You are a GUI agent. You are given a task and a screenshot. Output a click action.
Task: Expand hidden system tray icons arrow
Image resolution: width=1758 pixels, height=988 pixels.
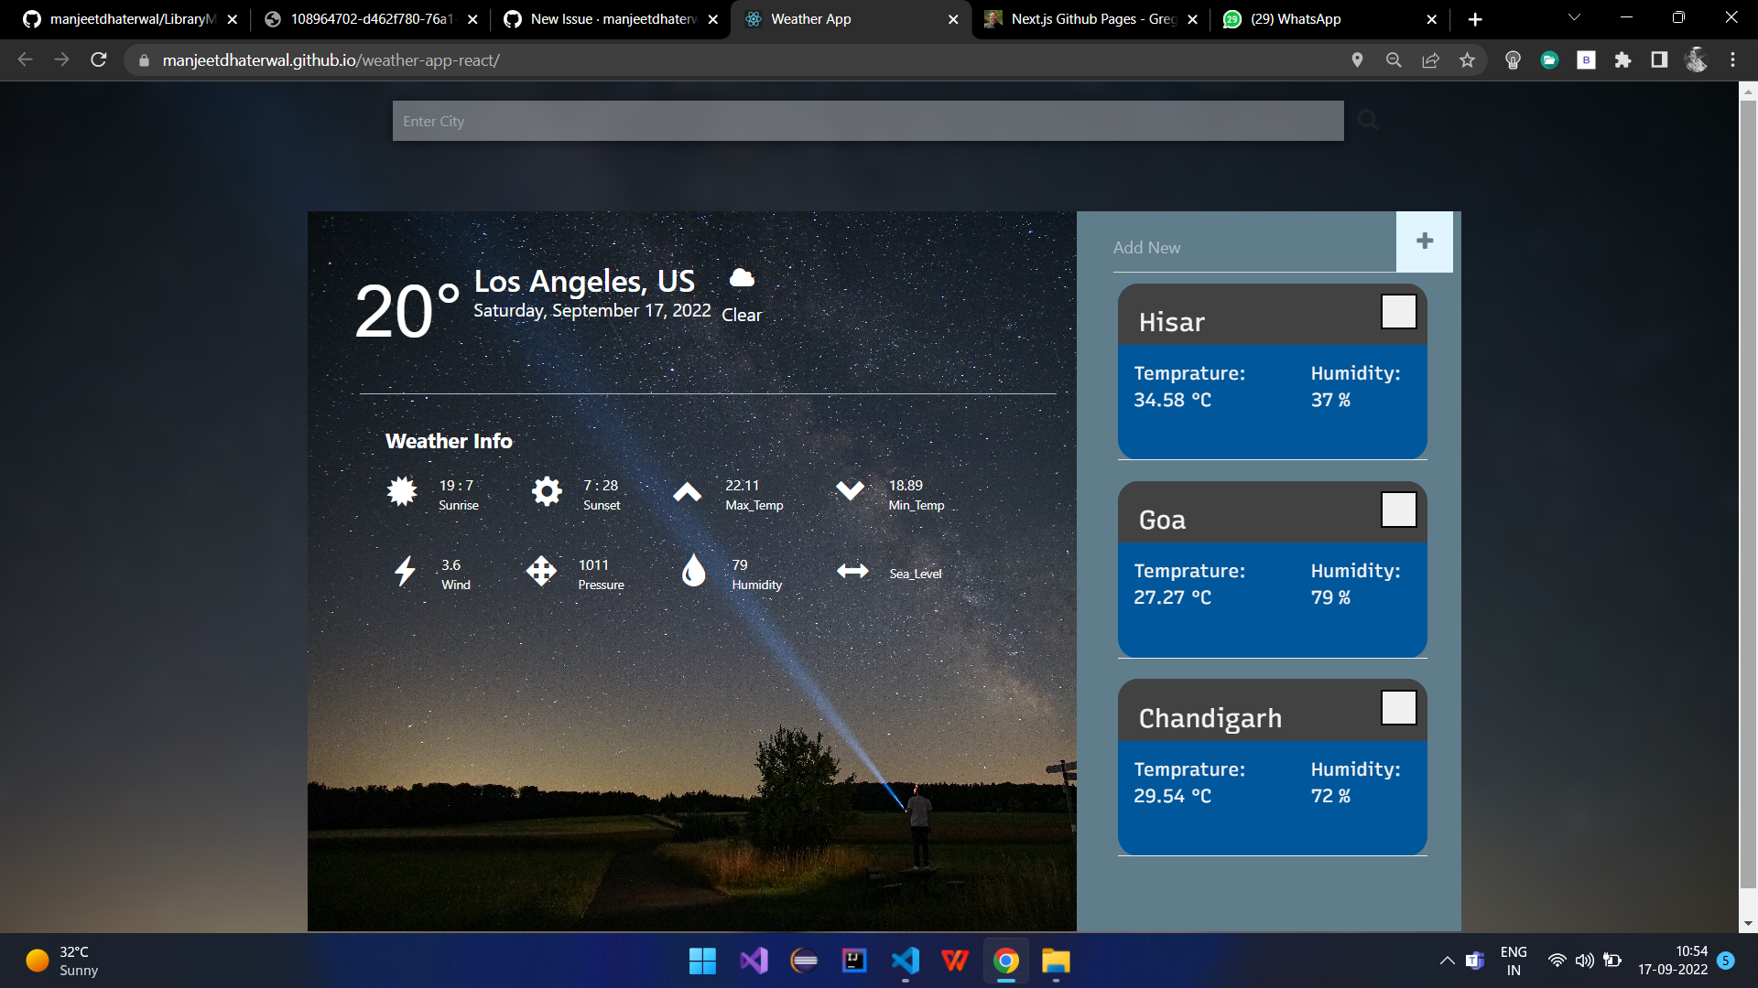click(1447, 961)
